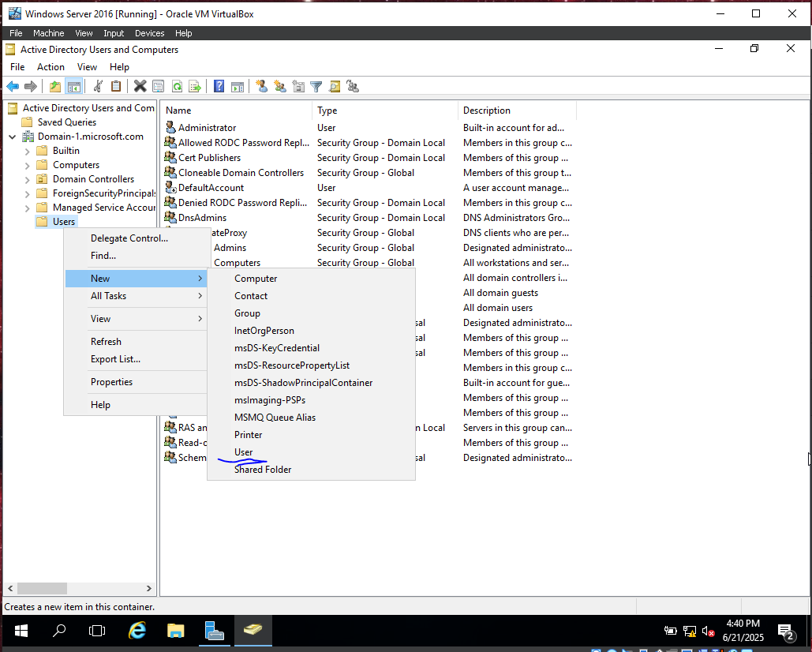Viewport: 812px width, 652px height.
Task: Open taskbar Search magnifier
Action: [x=59, y=630]
